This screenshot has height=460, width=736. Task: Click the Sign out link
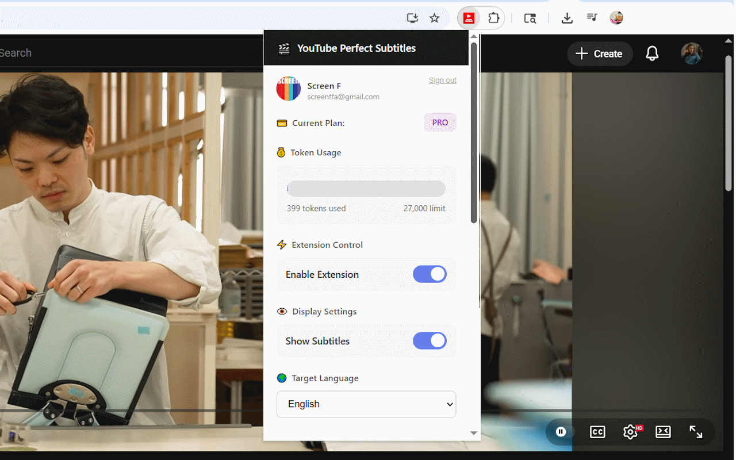[442, 80]
